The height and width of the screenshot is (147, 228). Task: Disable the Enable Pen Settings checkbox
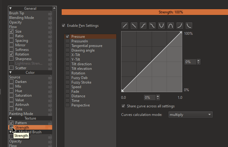pos(63,26)
